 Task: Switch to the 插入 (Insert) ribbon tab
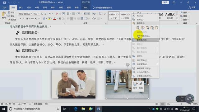click(21, 7)
